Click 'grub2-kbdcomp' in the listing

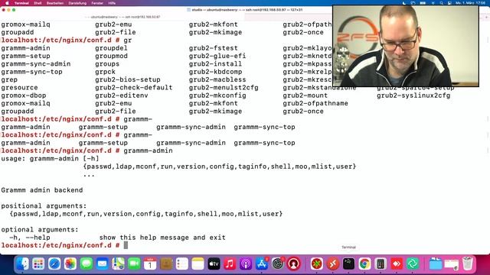215,72
